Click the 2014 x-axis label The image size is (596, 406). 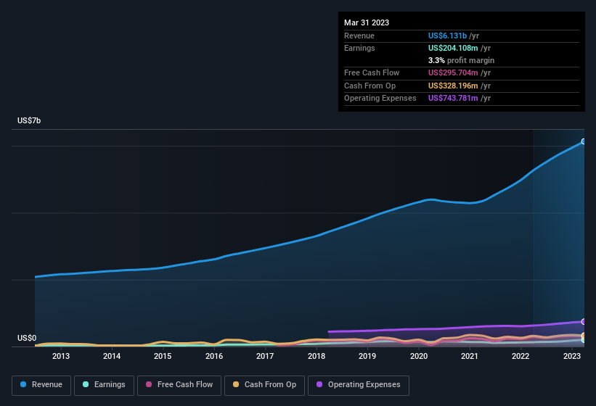112,356
